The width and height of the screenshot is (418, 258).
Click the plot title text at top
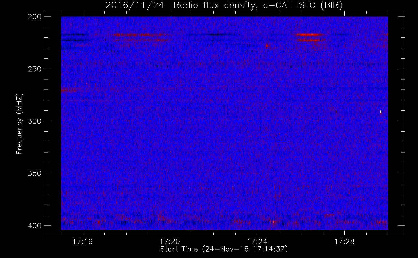tap(224, 5)
